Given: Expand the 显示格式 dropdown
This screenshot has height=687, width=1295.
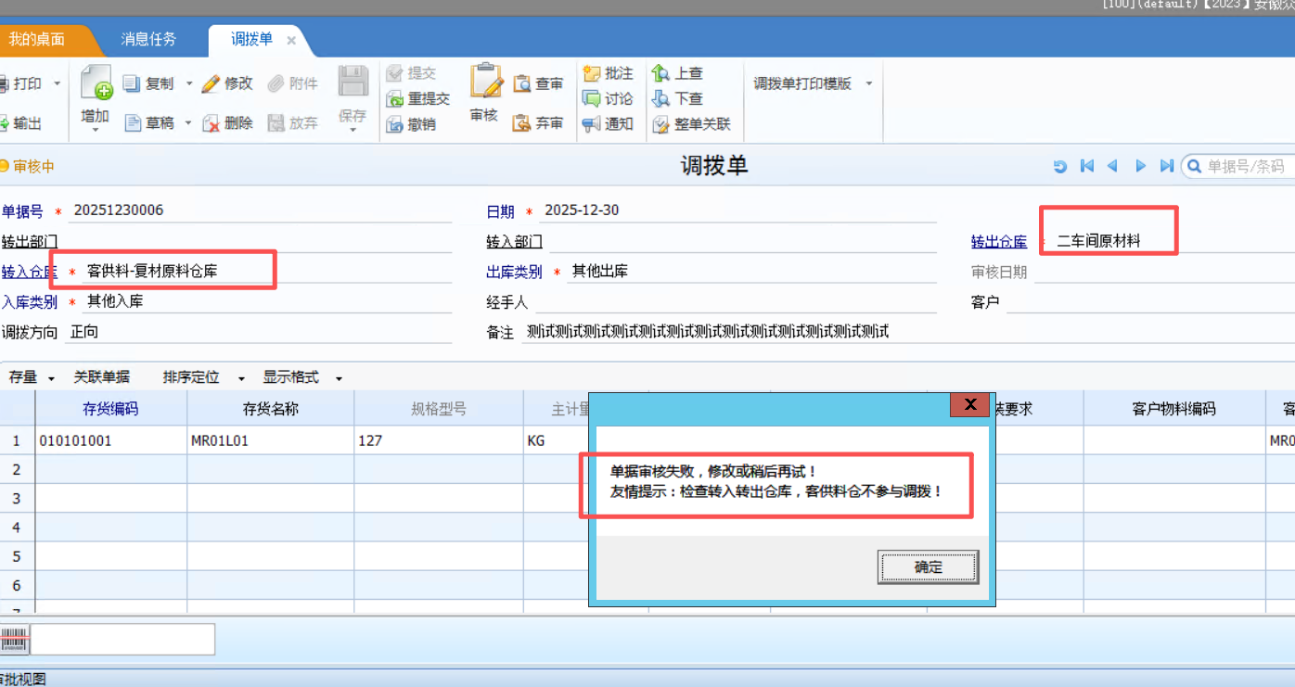Looking at the screenshot, I should 339,378.
